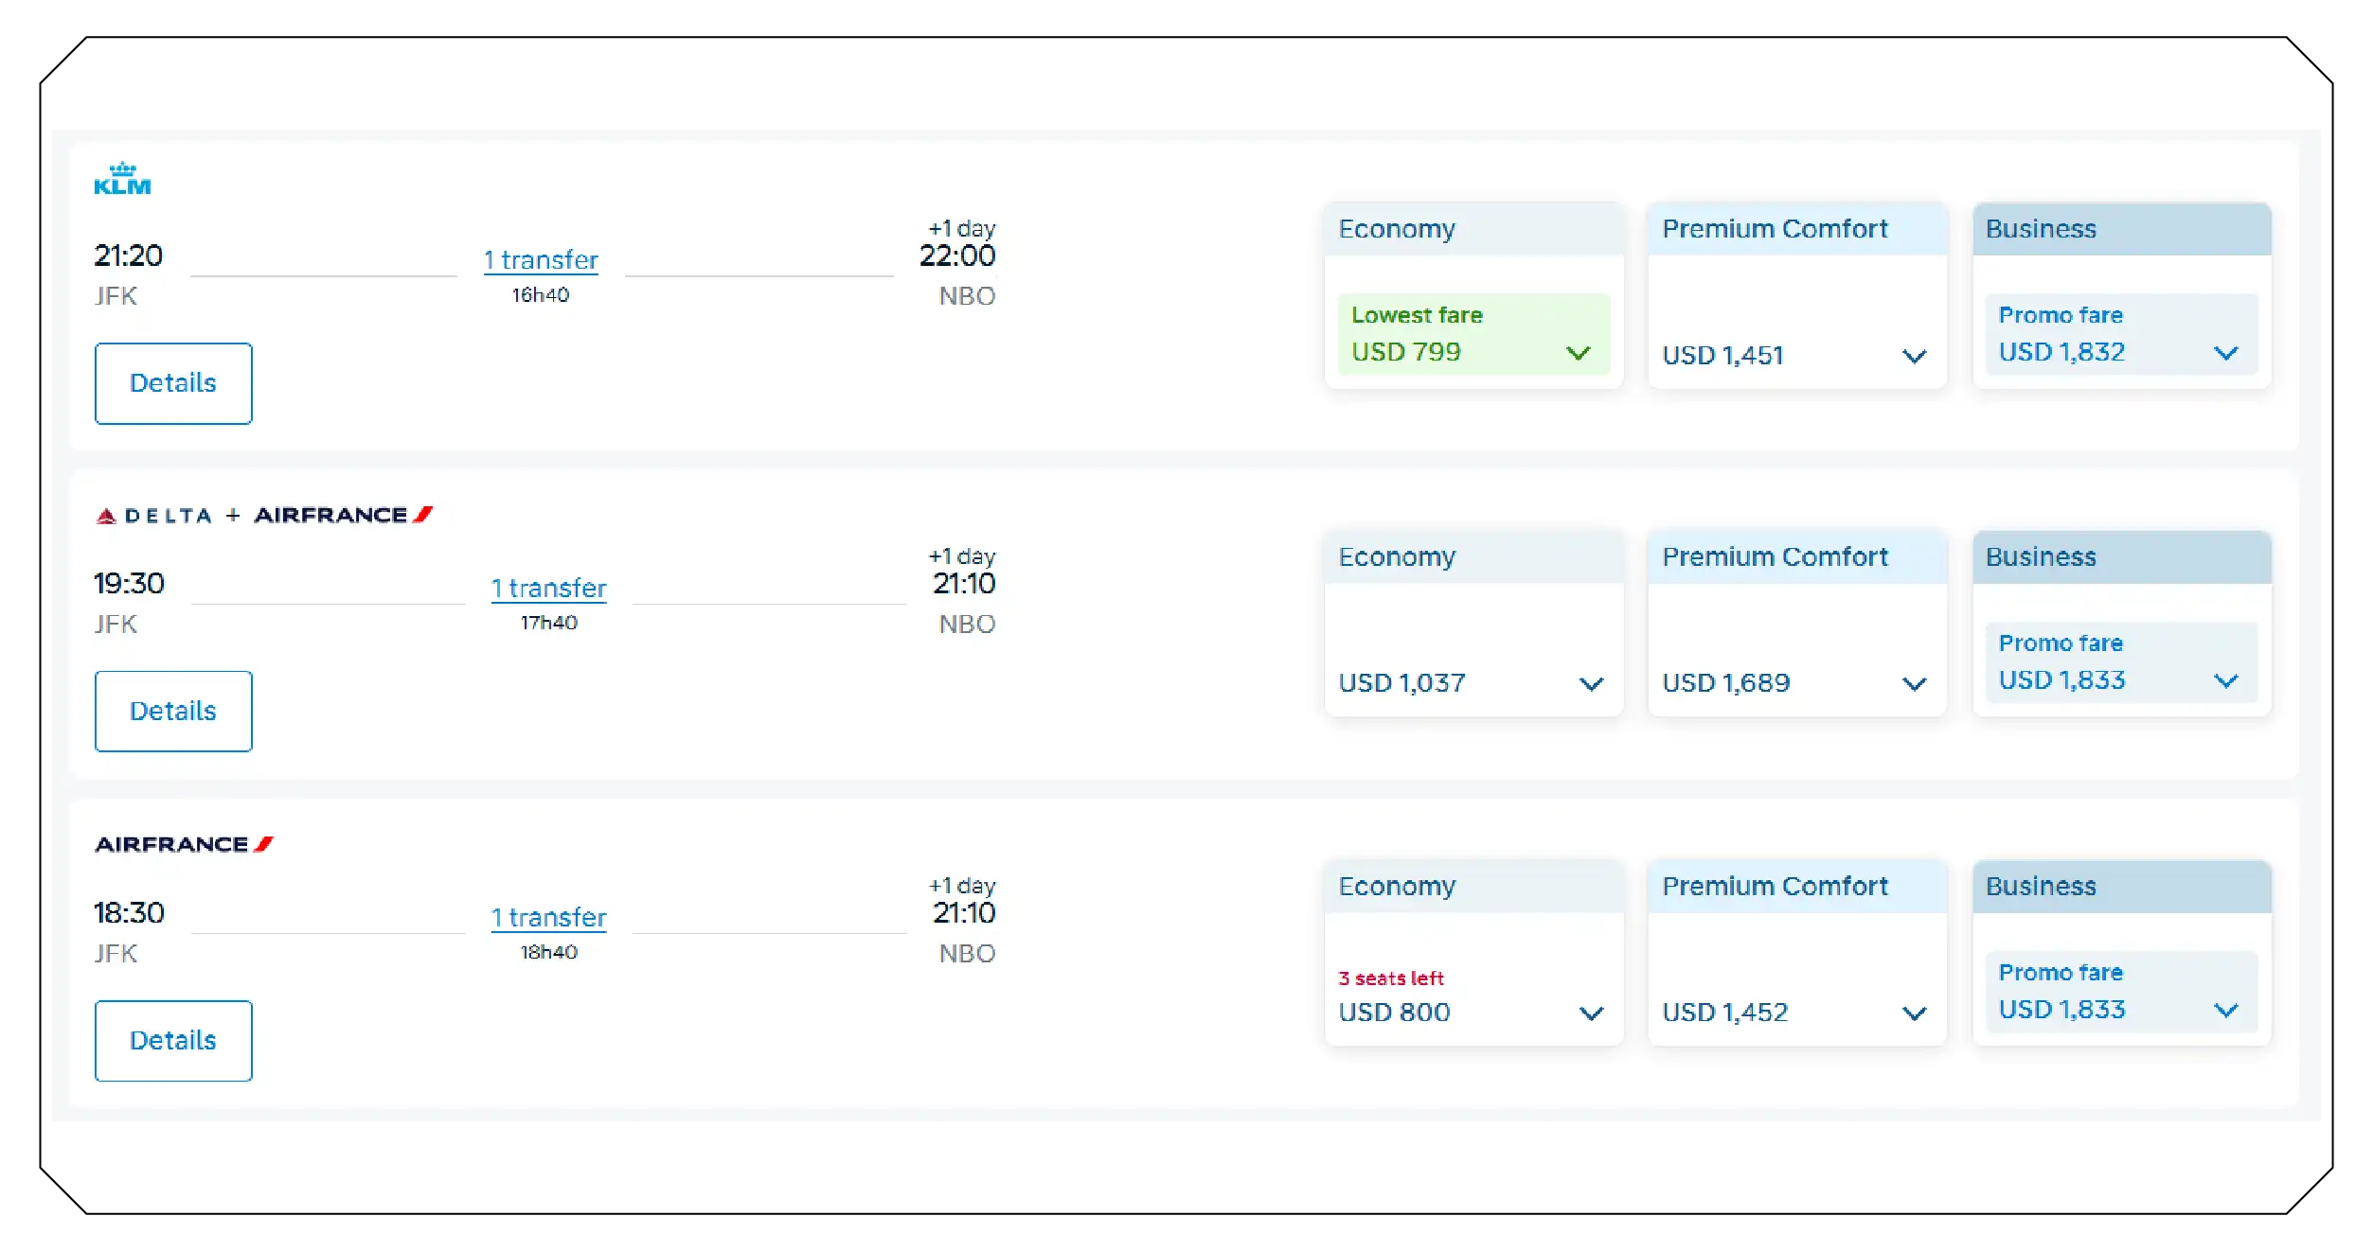Open transfer details for the KLM flight
Viewport: 2374px width, 1251px height.
(x=540, y=259)
